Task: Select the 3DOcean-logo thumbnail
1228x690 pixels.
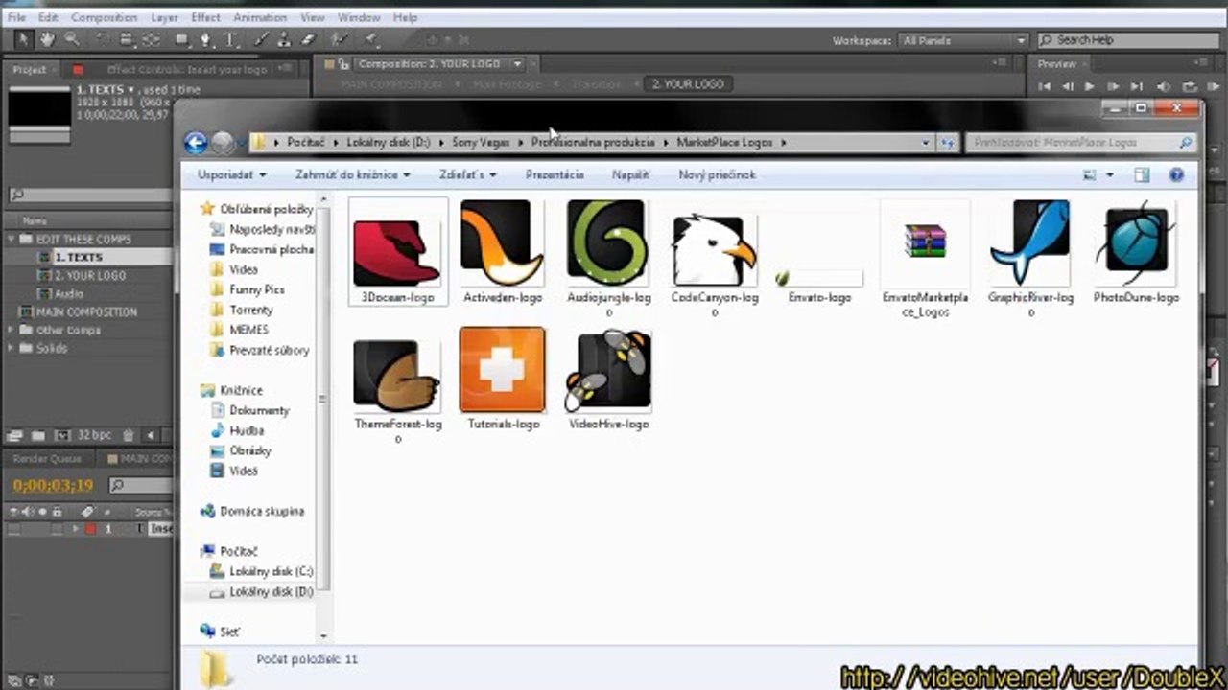Action: point(397,251)
